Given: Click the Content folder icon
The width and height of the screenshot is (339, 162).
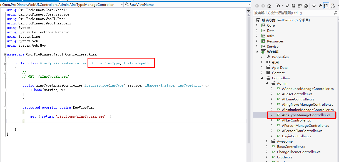Looking at the screenshot, I should pyautogui.click(x=268, y=73).
